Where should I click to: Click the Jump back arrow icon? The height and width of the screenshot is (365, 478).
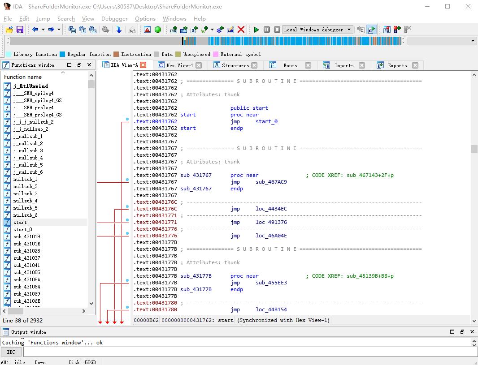pos(35,30)
